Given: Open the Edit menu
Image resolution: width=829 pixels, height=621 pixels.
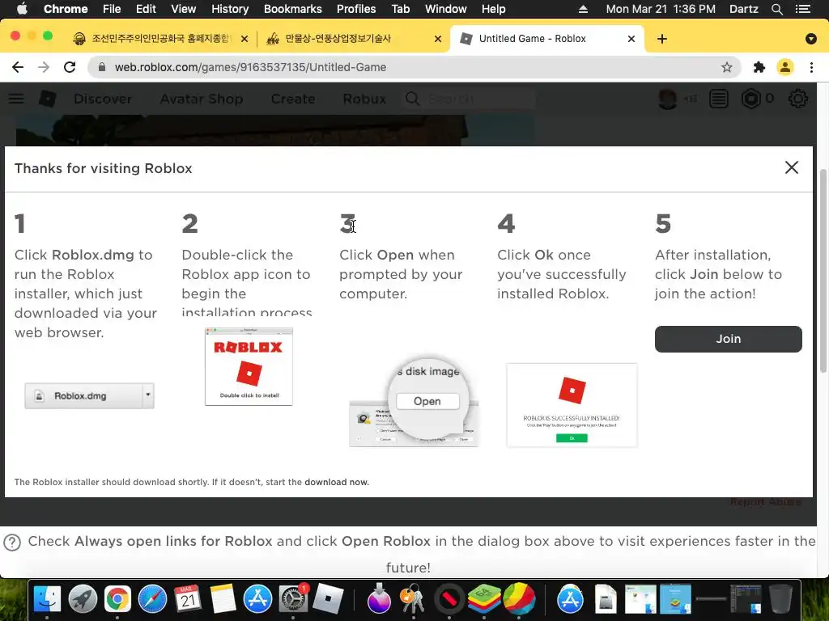Looking at the screenshot, I should tap(146, 9).
